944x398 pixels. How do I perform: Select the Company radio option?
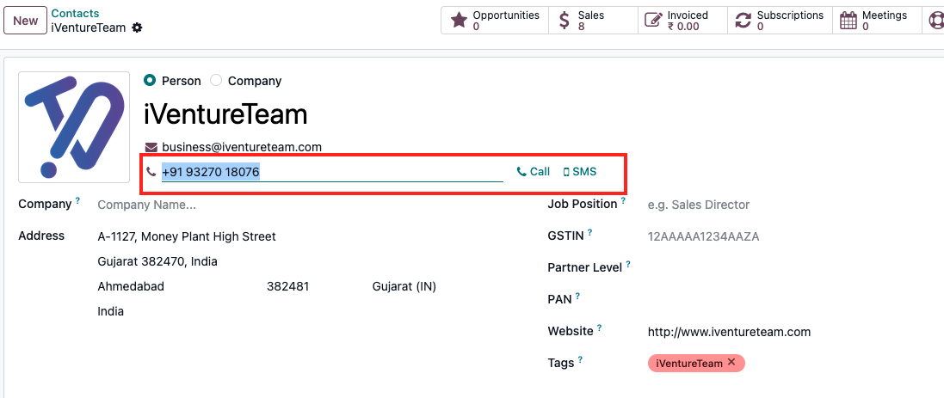(216, 81)
